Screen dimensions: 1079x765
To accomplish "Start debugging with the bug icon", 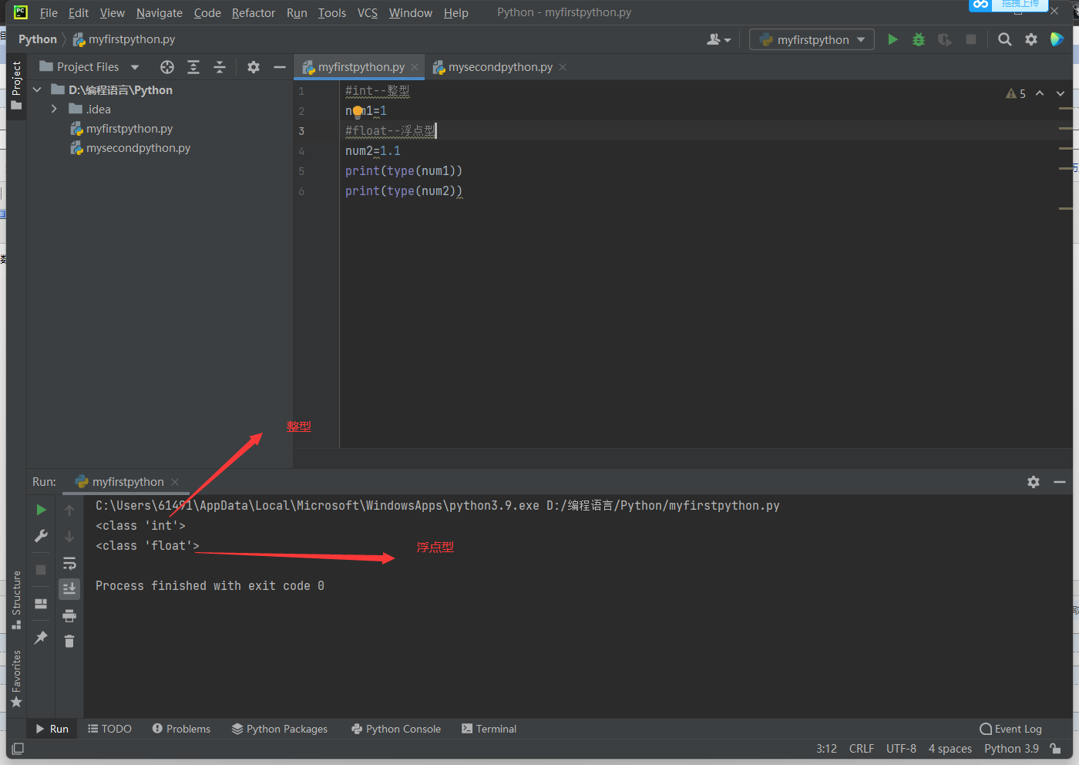I will [919, 39].
